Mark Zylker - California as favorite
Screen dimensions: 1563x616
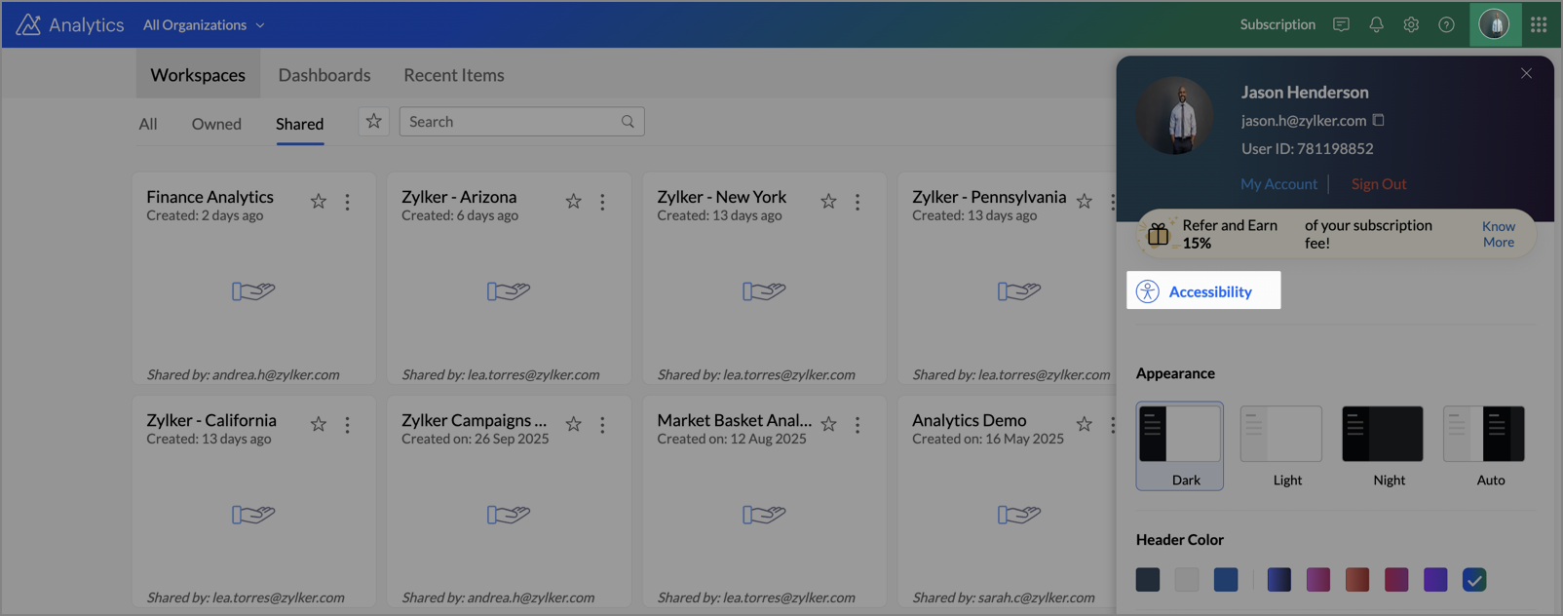coord(319,425)
